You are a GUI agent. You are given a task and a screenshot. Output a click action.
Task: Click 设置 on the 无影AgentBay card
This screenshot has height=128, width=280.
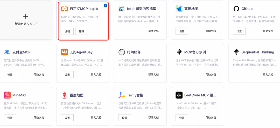(67, 75)
